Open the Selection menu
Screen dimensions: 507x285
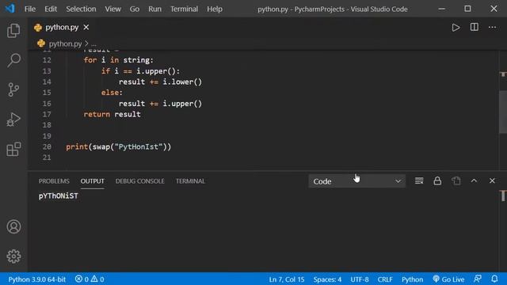click(x=81, y=9)
